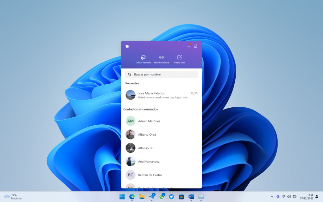Click the Nuevo chat compose icon

pyautogui.click(x=179, y=57)
